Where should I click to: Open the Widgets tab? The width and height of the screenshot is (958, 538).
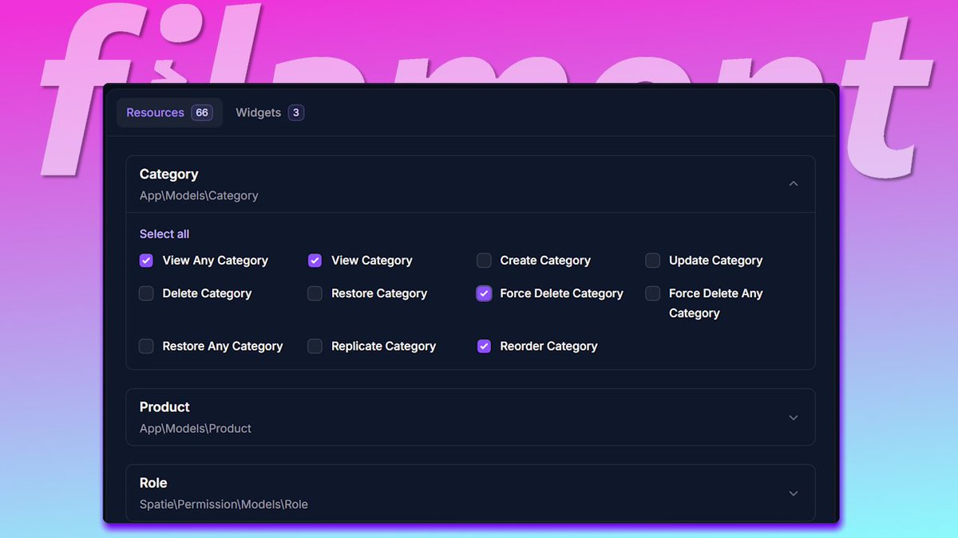(x=270, y=112)
